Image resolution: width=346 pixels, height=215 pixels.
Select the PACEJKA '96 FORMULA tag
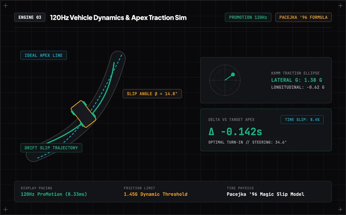(303, 17)
